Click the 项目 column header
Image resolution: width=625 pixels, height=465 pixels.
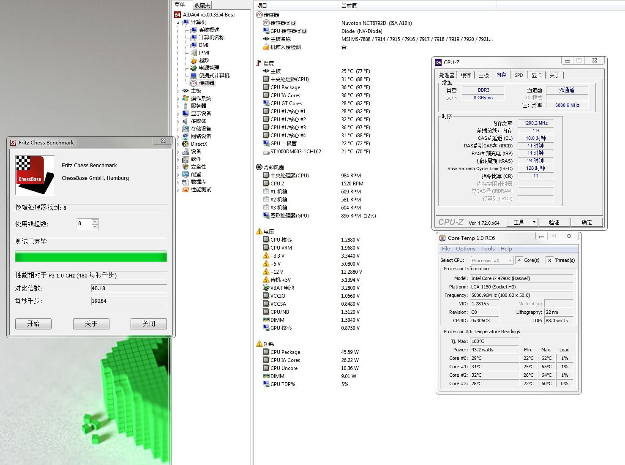297,5
